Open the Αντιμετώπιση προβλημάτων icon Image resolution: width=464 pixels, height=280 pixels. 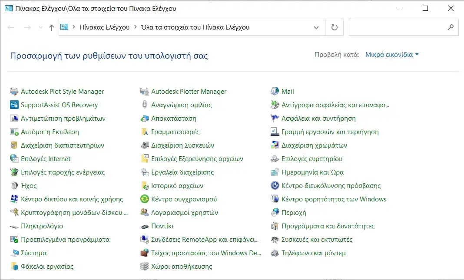click(14, 118)
